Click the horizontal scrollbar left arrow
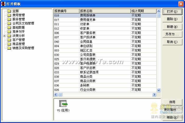This screenshot has height=123, width=185. click(x=56, y=94)
